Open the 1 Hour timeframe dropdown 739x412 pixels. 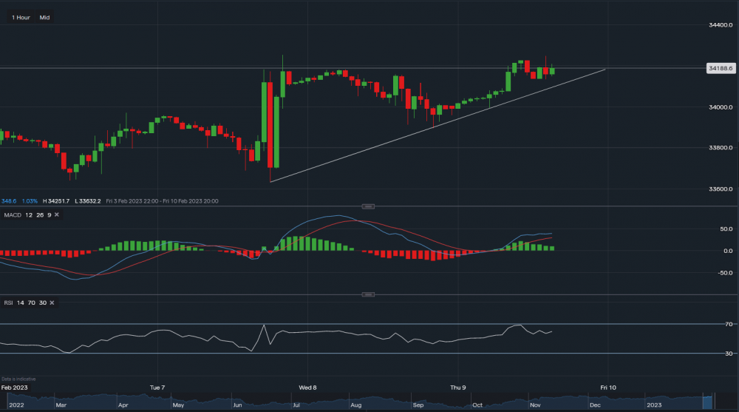(x=20, y=17)
